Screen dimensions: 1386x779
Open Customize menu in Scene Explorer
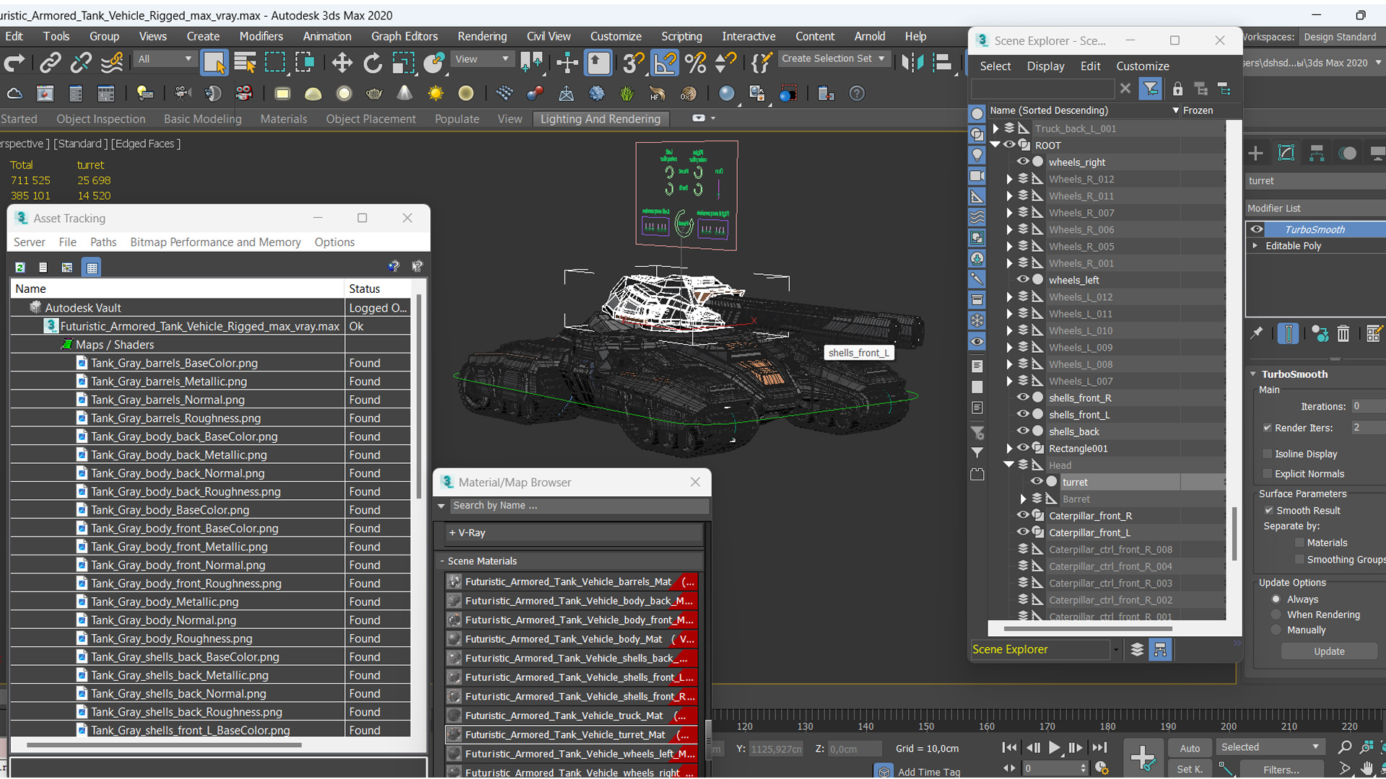(x=1142, y=66)
